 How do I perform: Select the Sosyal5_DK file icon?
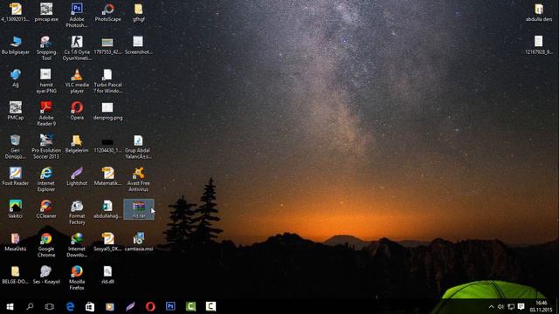tap(107, 242)
